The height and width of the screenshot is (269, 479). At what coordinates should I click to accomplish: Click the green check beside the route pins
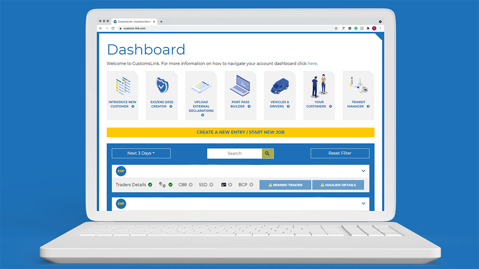point(170,184)
